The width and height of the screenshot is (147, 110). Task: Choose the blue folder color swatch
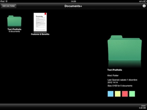coord(111,94)
